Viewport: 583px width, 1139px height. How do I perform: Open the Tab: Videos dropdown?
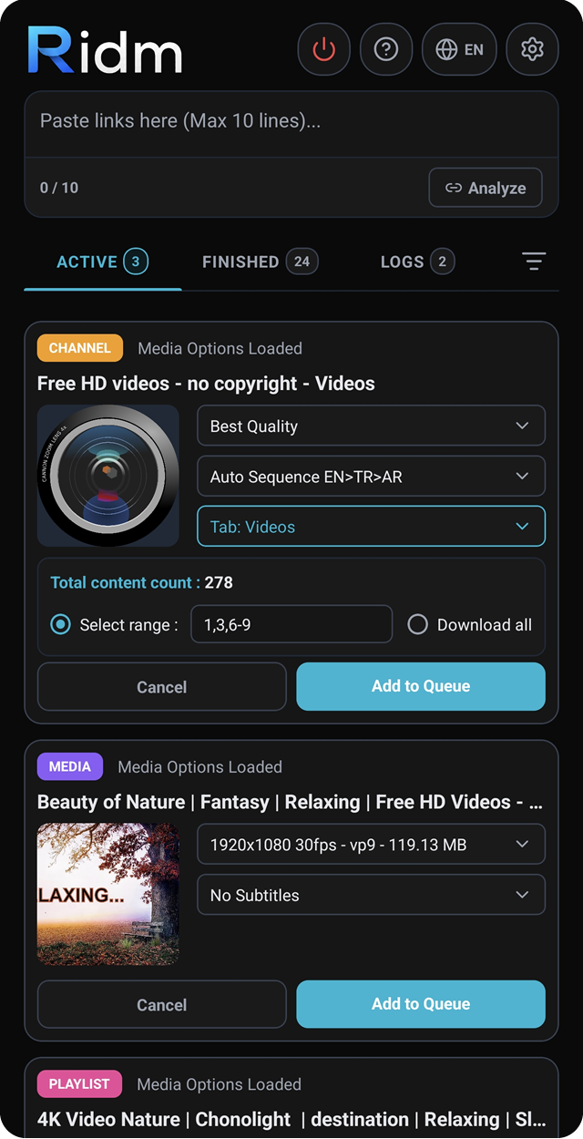pos(372,527)
